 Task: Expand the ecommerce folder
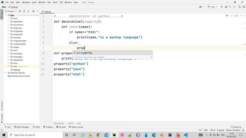click(8, 25)
